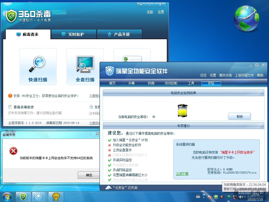Click the Rising lion logo in the title bar
269x202 pixels.
[110, 71]
